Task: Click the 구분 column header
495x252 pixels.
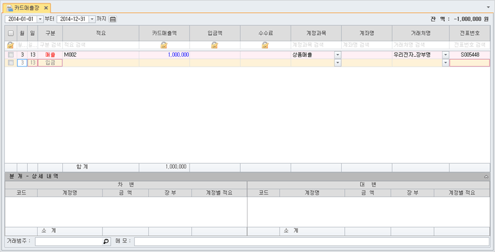Action: (x=50, y=33)
